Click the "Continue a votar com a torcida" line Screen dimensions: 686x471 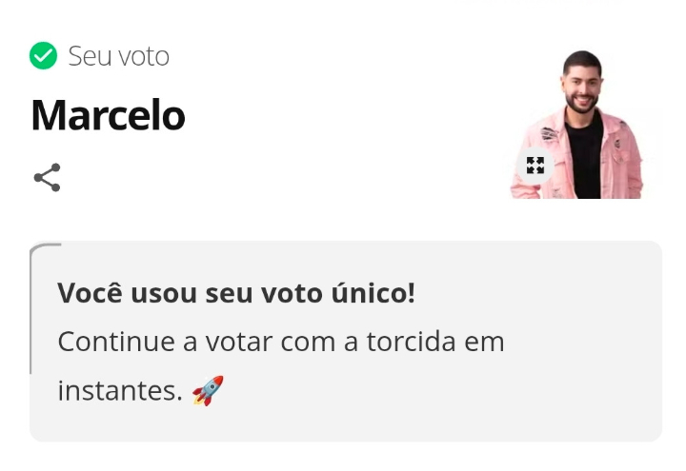(x=281, y=342)
